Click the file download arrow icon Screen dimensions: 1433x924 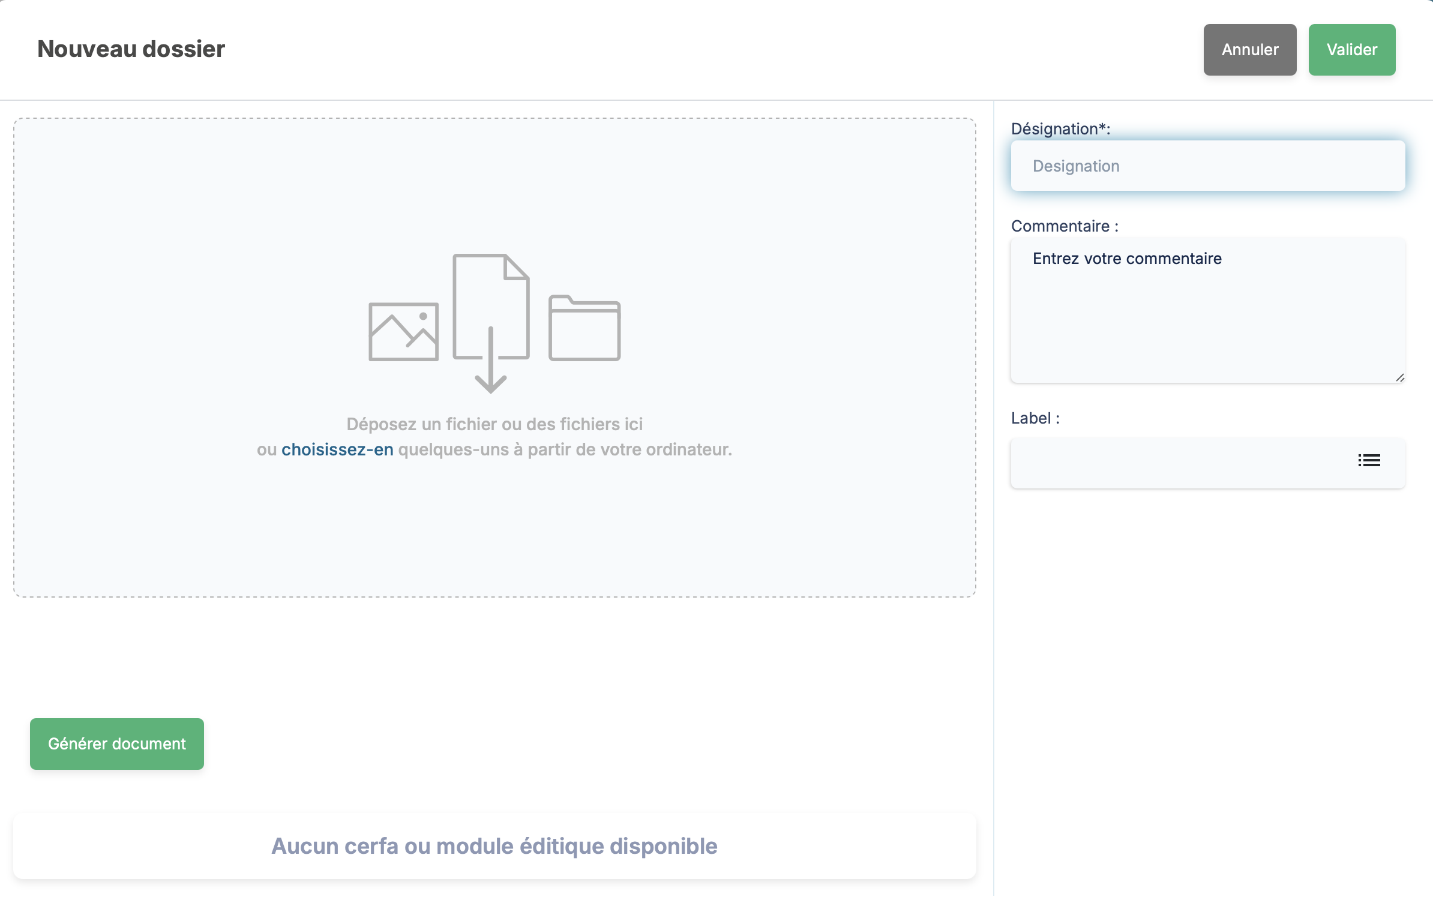(491, 324)
